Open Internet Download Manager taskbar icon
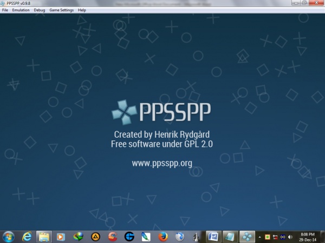Image resolution: width=325 pixels, height=243 pixels. pos(78,237)
